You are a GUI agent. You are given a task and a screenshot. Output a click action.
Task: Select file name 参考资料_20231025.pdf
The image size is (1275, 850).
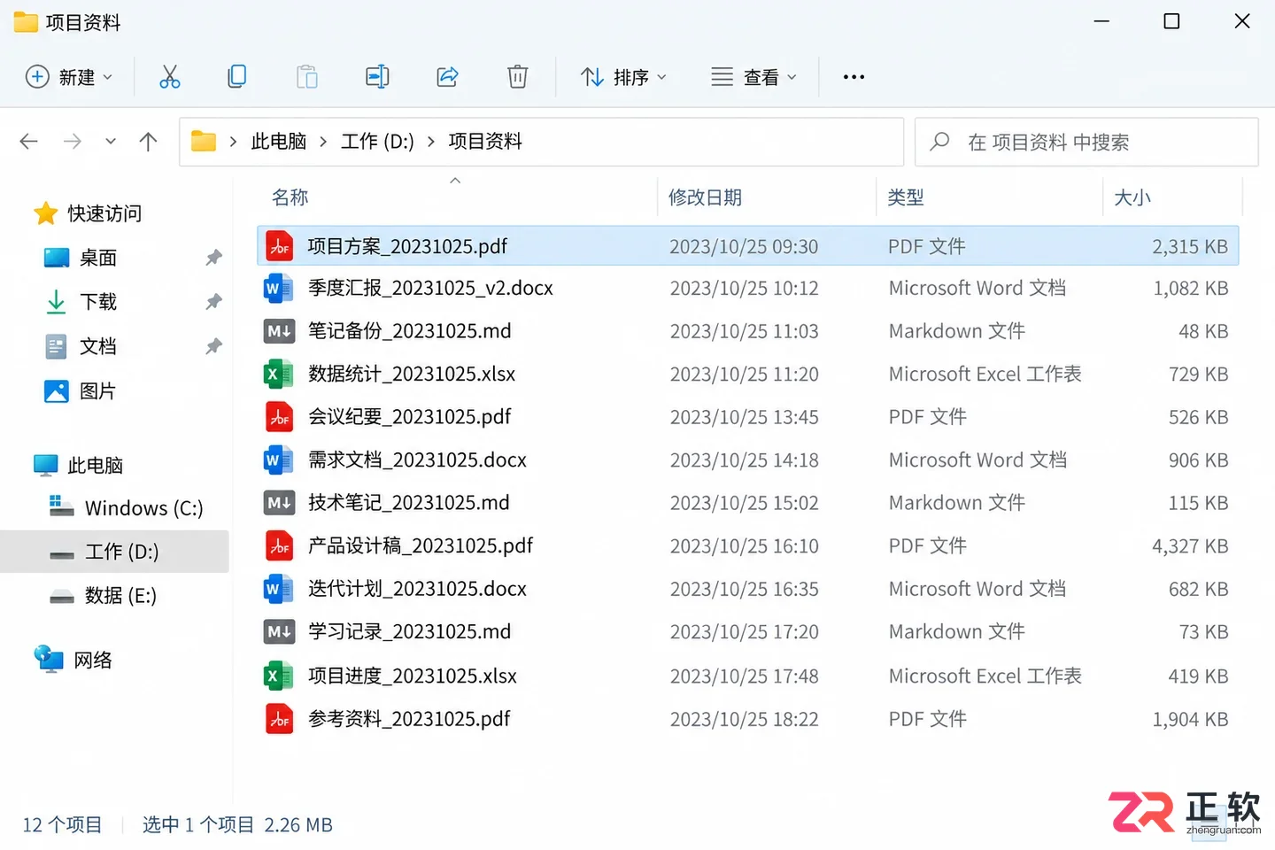(409, 719)
